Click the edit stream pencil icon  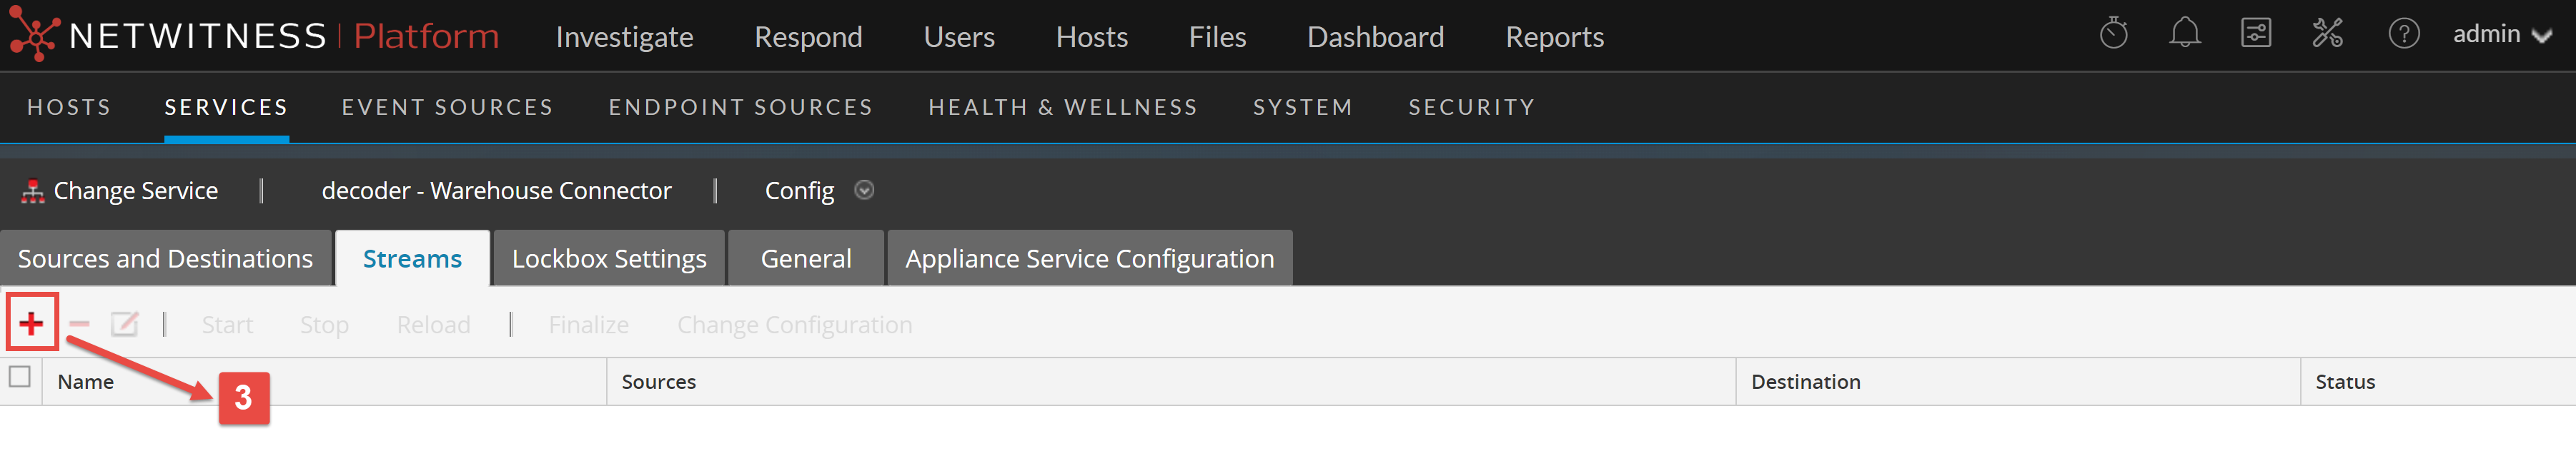[124, 324]
